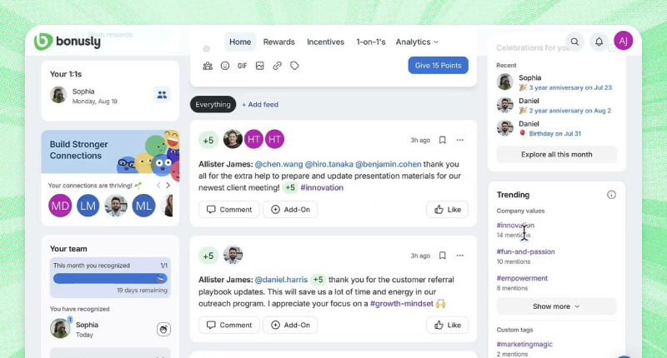
Task: Select the Everything feed filter
Action: tap(213, 104)
